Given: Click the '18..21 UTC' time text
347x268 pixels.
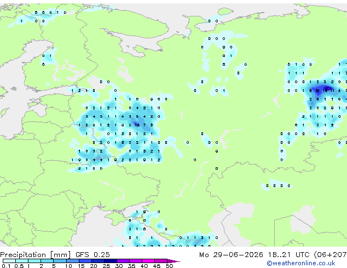Looking at the screenshot, I should pos(288,255).
